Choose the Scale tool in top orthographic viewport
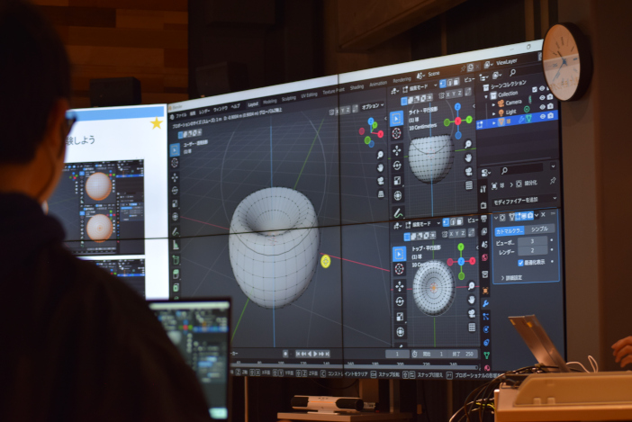This screenshot has height=422, width=632. (x=400, y=317)
